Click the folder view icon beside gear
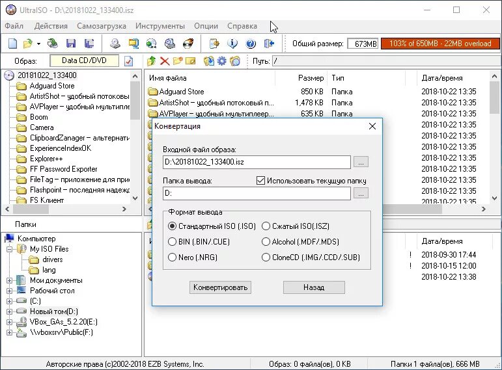The height and width of the screenshot is (370, 502). pos(235,60)
